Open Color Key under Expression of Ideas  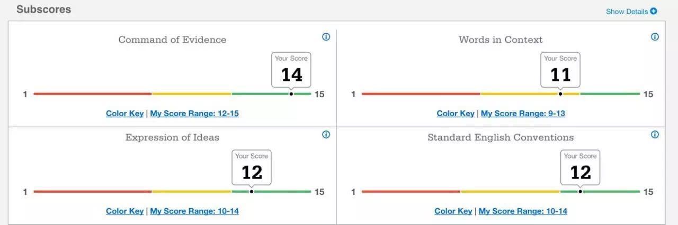[x=124, y=211]
